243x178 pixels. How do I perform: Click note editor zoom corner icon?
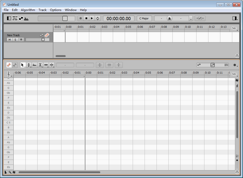coord(237,172)
